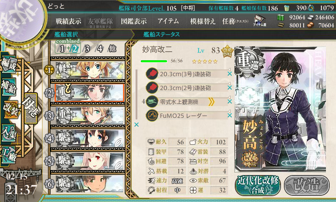The height and width of the screenshot is (202, 336).
Task: Select fleet 3 tab
Action: (87, 49)
